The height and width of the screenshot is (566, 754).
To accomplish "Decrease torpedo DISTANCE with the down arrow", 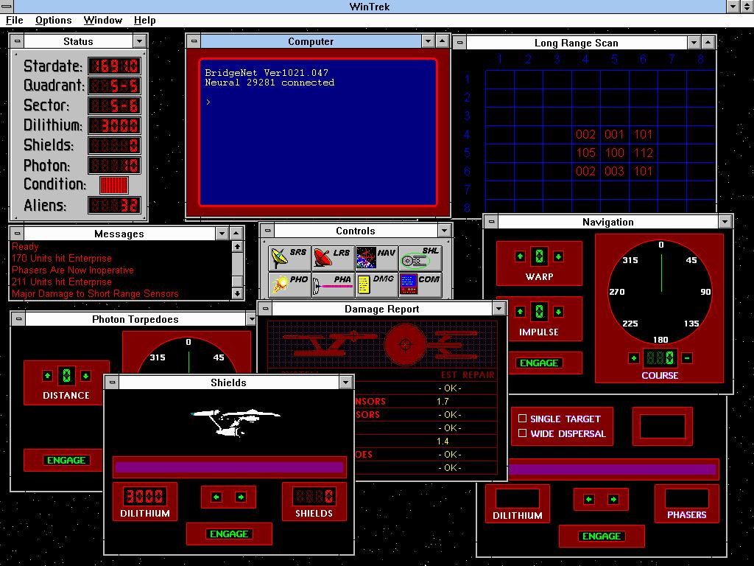I will [x=85, y=376].
